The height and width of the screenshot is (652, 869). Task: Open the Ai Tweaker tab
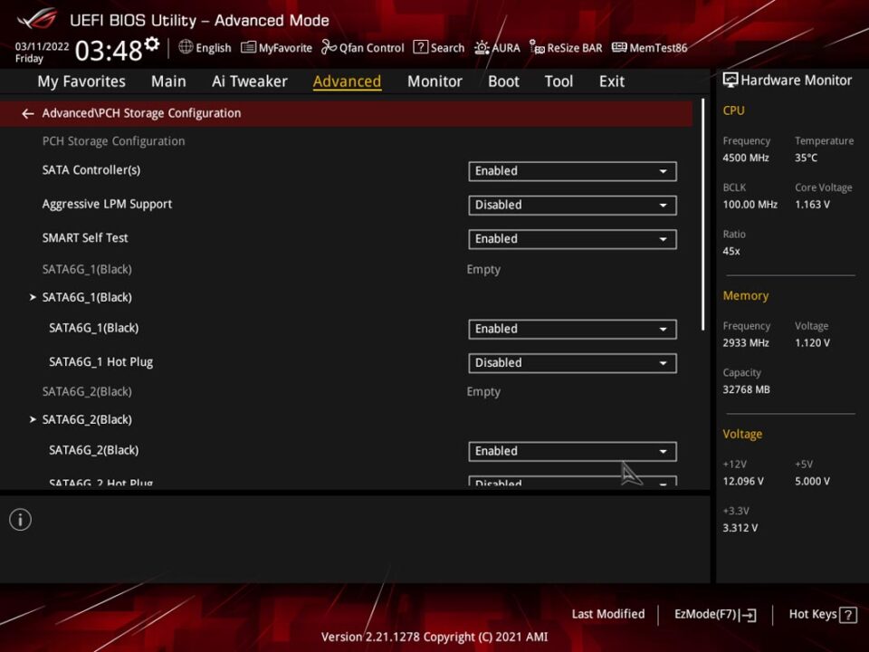point(250,81)
